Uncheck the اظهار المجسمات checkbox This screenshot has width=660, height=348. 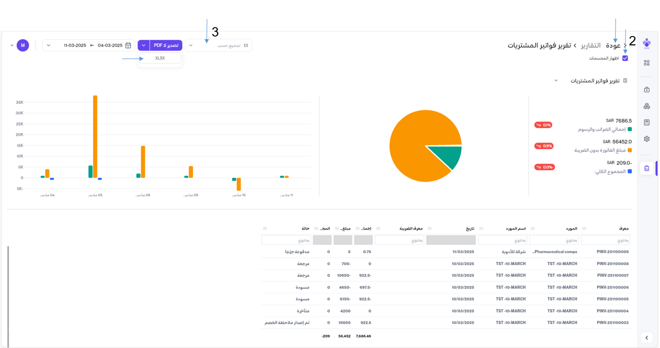(625, 58)
